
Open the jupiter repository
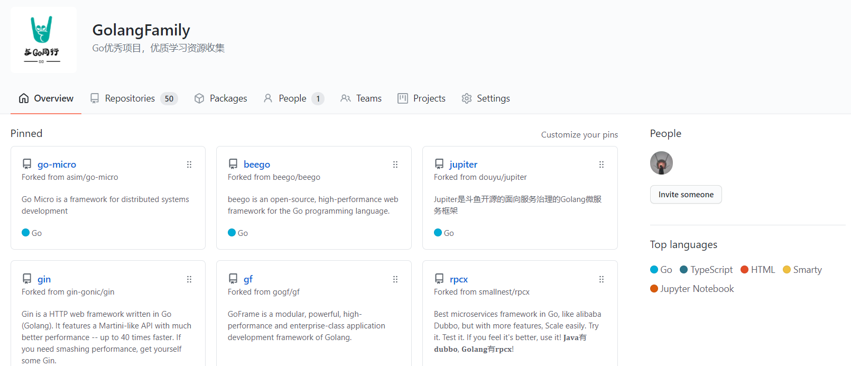coord(464,164)
